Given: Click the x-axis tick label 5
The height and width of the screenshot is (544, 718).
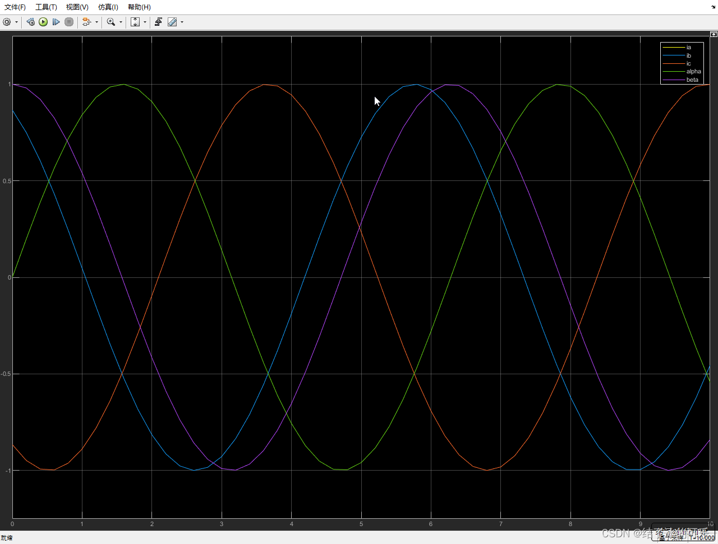Looking at the screenshot, I should [361, 524].
